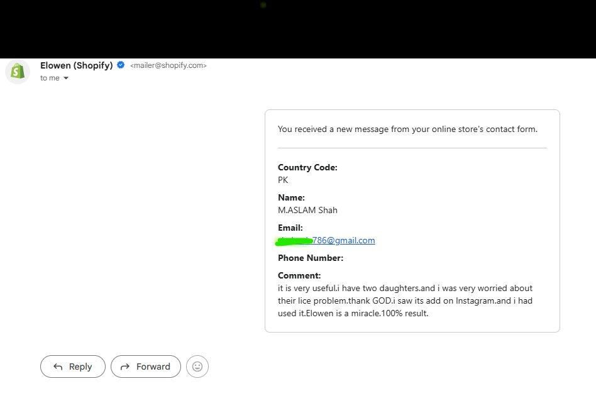596x408 pixels.
Task: Click the "Country Code:" label
Action: pyautogui.click(x=307, y=167)
